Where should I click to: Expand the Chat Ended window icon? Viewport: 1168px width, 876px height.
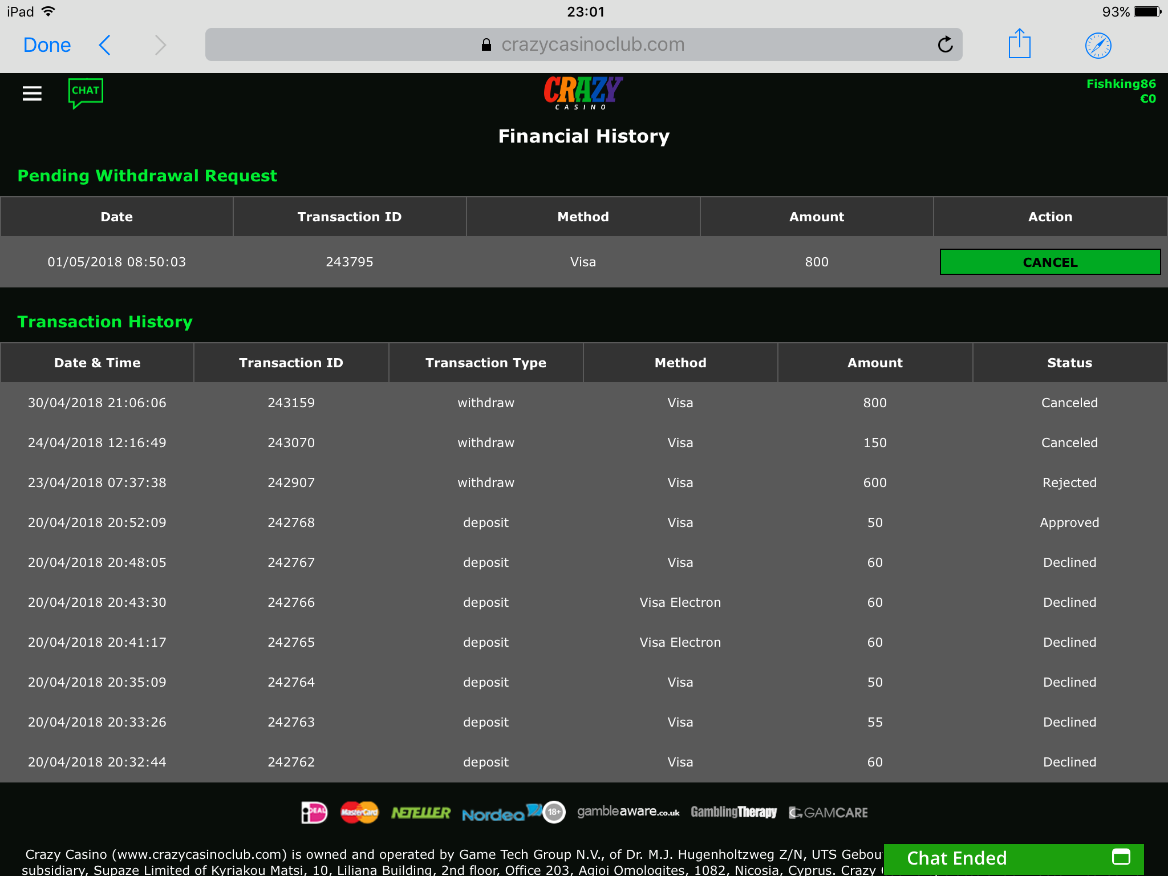tap(1121, 857)
